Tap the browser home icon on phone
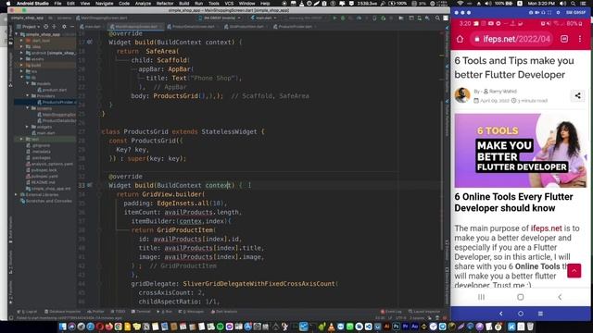 460,39
